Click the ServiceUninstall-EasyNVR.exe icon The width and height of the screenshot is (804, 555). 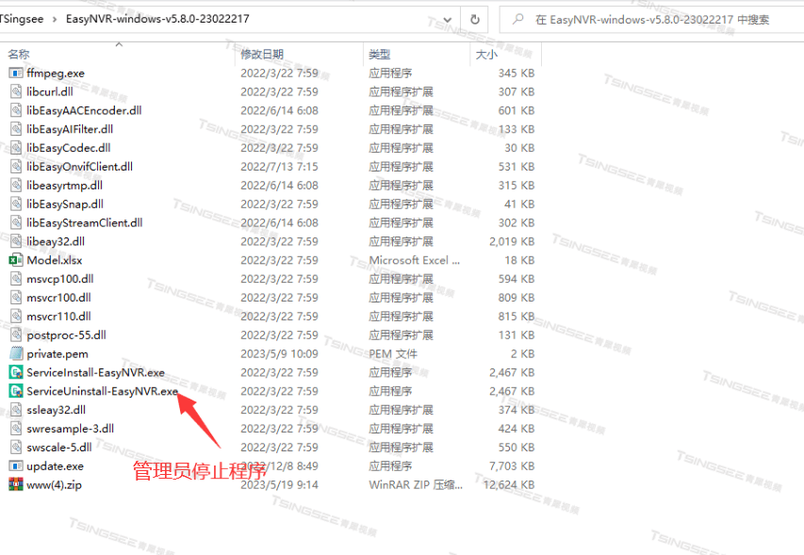tap(16, 391)
